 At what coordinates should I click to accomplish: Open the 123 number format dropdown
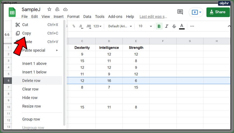(x=97, y=26)
